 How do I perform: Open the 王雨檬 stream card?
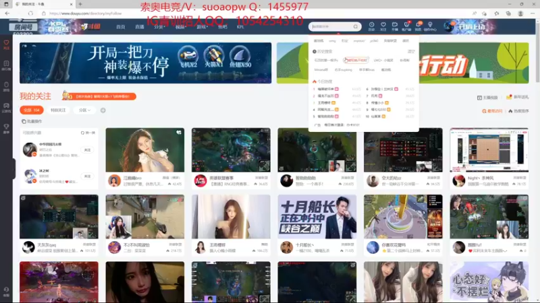[231, 226]
